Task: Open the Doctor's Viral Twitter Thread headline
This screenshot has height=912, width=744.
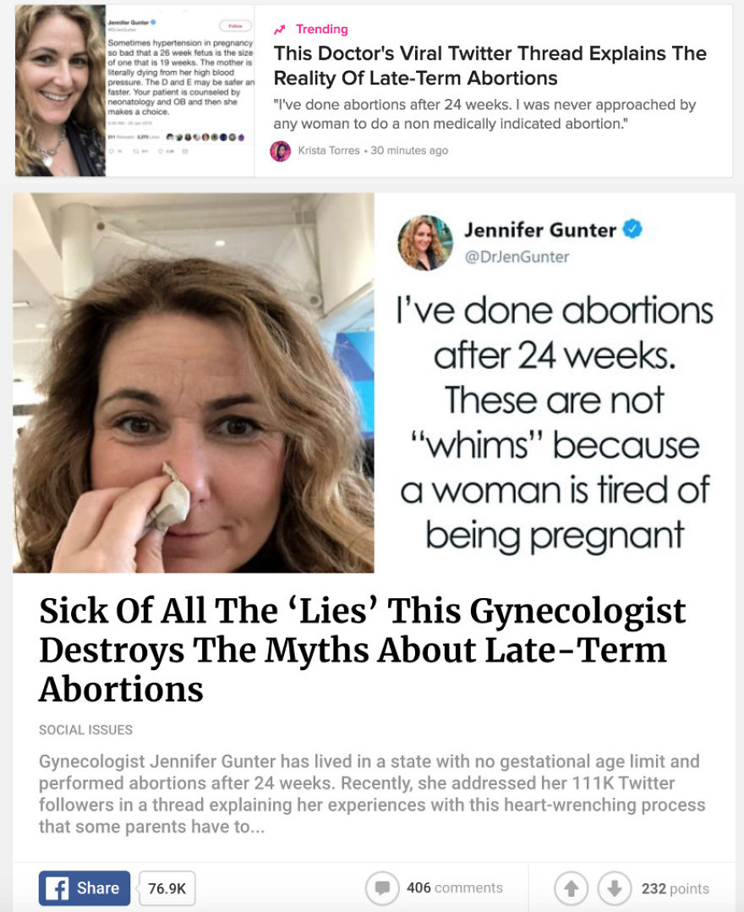Action: [490, 65]
